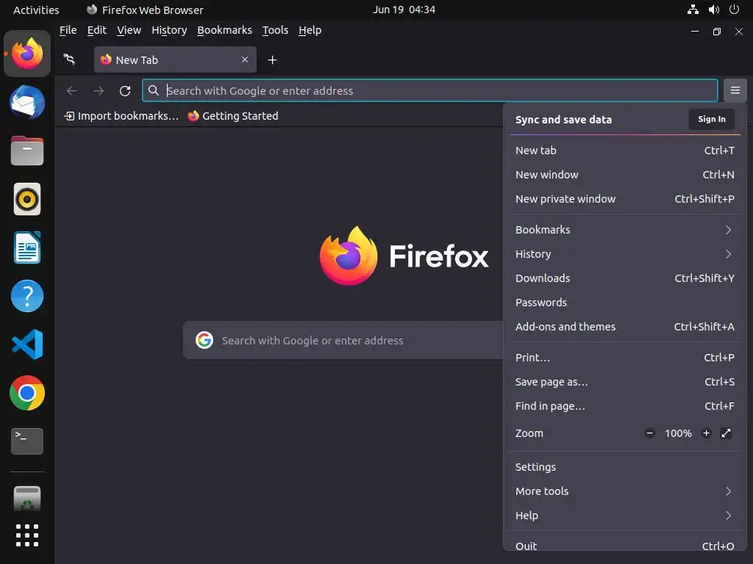This screenshot has width=753, height=564.
Task: Open LibreOffice Writer from the dock
Action: pos(27,247)
